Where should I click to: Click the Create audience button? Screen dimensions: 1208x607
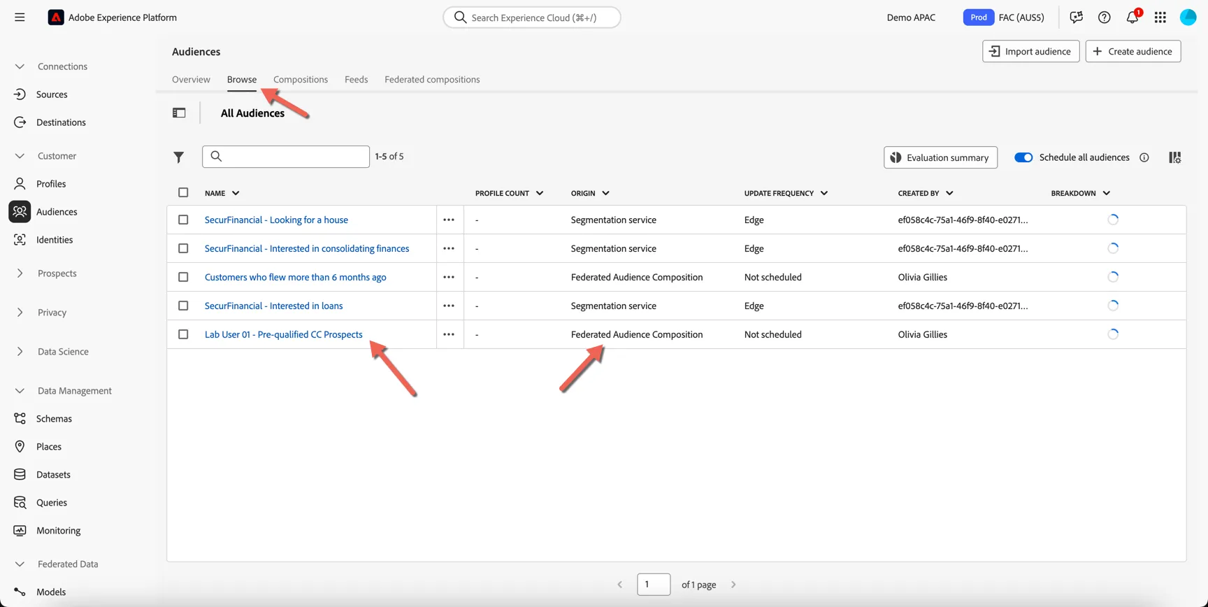pos(1133,51)
